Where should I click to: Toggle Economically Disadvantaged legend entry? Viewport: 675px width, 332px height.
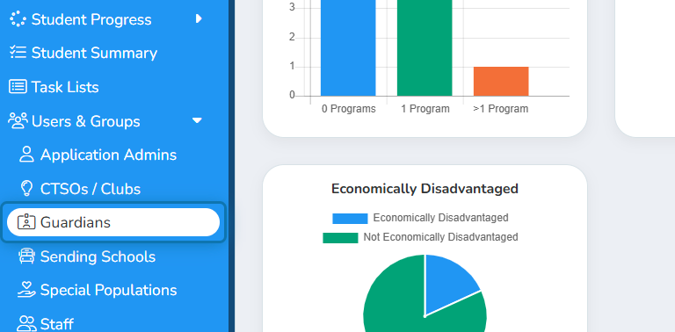pyautogui.click(x=420, y=218)
